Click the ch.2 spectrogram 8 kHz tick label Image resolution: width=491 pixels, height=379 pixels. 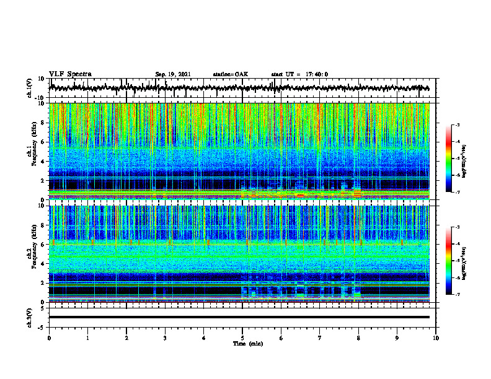43,225
